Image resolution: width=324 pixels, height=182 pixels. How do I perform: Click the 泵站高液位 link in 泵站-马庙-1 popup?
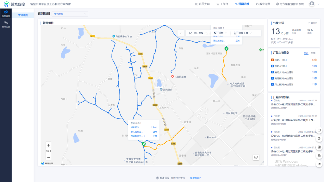click(136, 136)
